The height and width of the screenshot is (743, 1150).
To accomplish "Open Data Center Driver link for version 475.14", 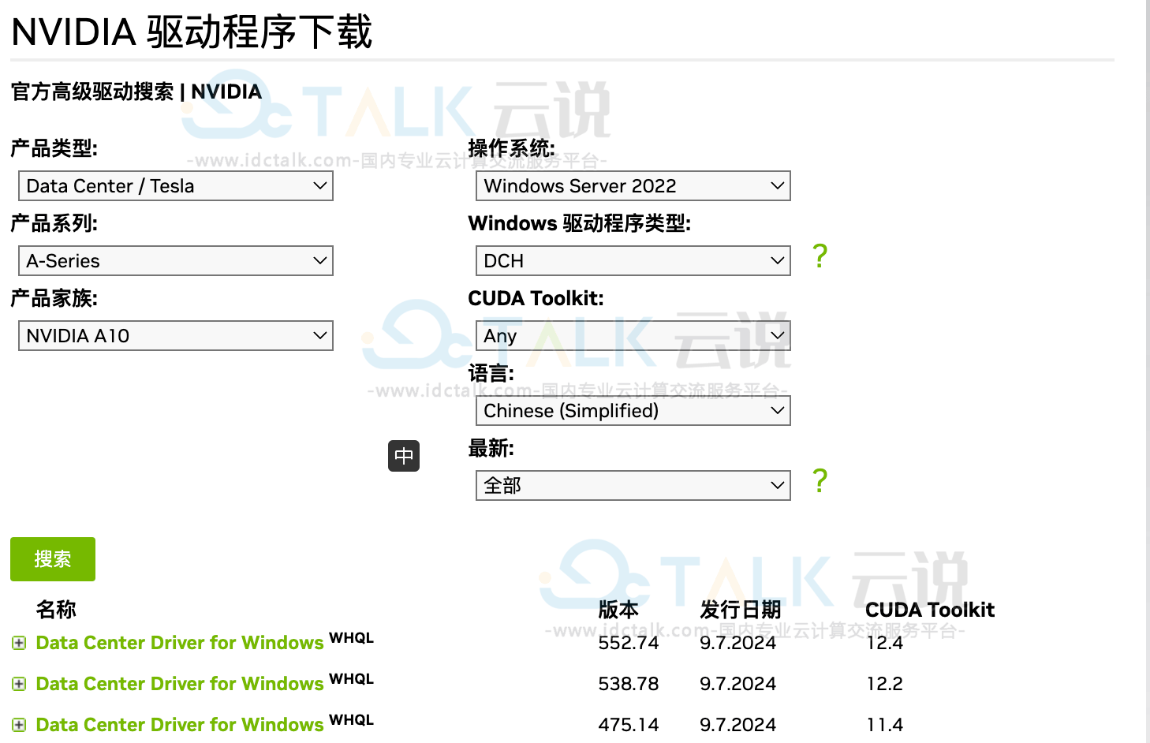I will [180, 725].
